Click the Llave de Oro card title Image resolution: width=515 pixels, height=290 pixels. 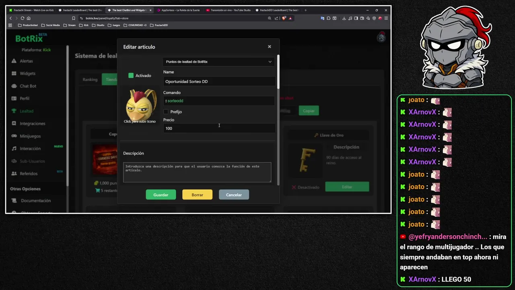click(329, 135)
